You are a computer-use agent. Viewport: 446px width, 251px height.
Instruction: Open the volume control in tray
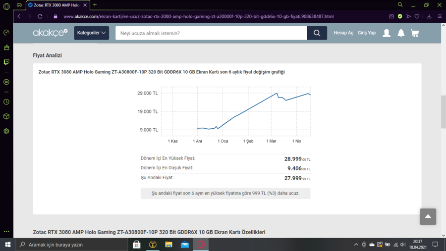click(x=403, y=245)
